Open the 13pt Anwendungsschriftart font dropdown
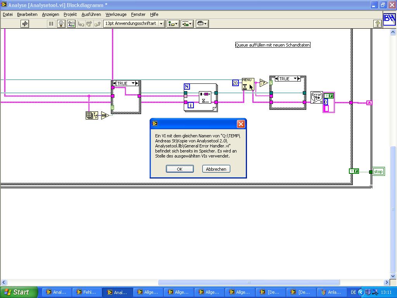 tap(134, 24)
